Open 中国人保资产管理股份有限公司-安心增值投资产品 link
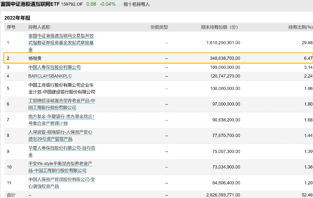Viewport: 313px width, 198px height. [x=62, y=183]
